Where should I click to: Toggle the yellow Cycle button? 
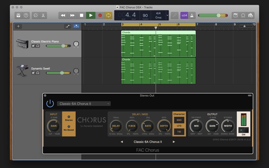click(108, 15)
